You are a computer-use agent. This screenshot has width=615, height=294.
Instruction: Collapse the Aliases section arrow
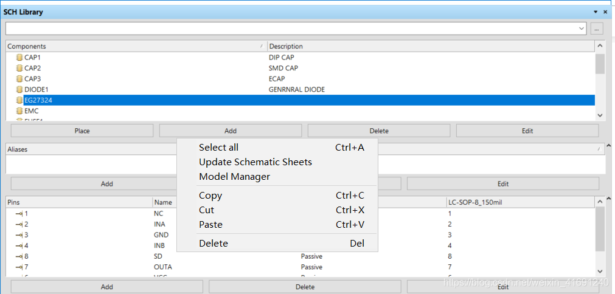pos(608,146)
